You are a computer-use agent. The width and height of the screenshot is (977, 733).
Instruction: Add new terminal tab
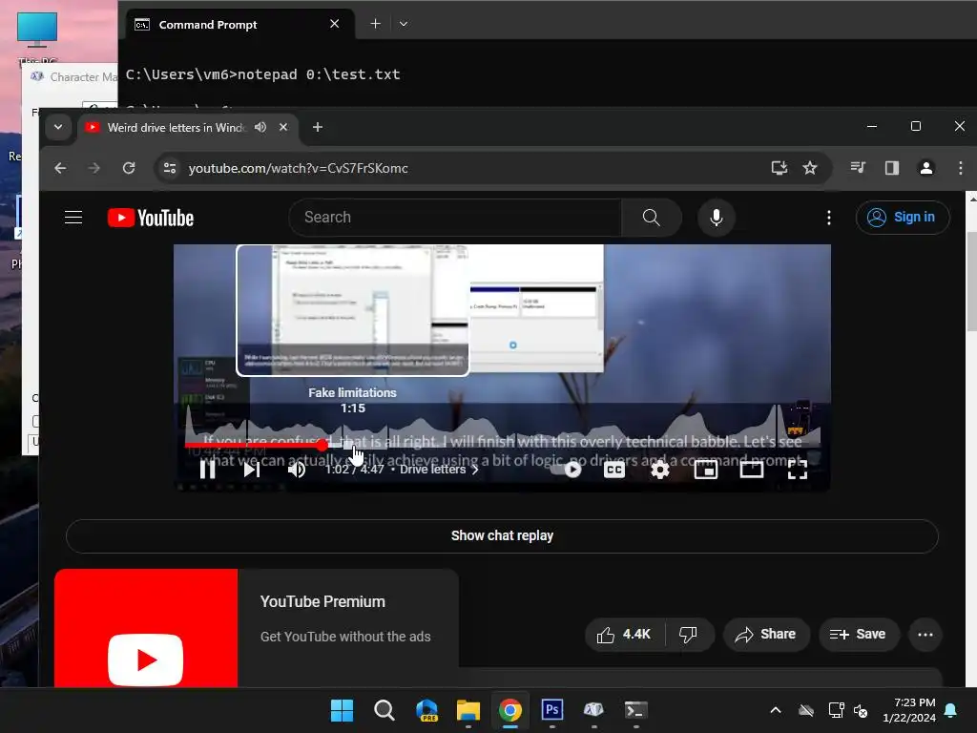point(375,24)
